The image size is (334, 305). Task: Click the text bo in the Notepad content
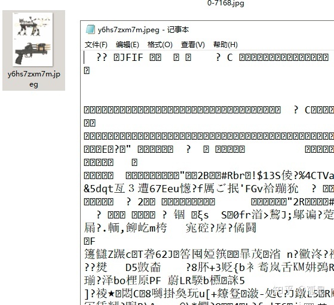(119, 281)
